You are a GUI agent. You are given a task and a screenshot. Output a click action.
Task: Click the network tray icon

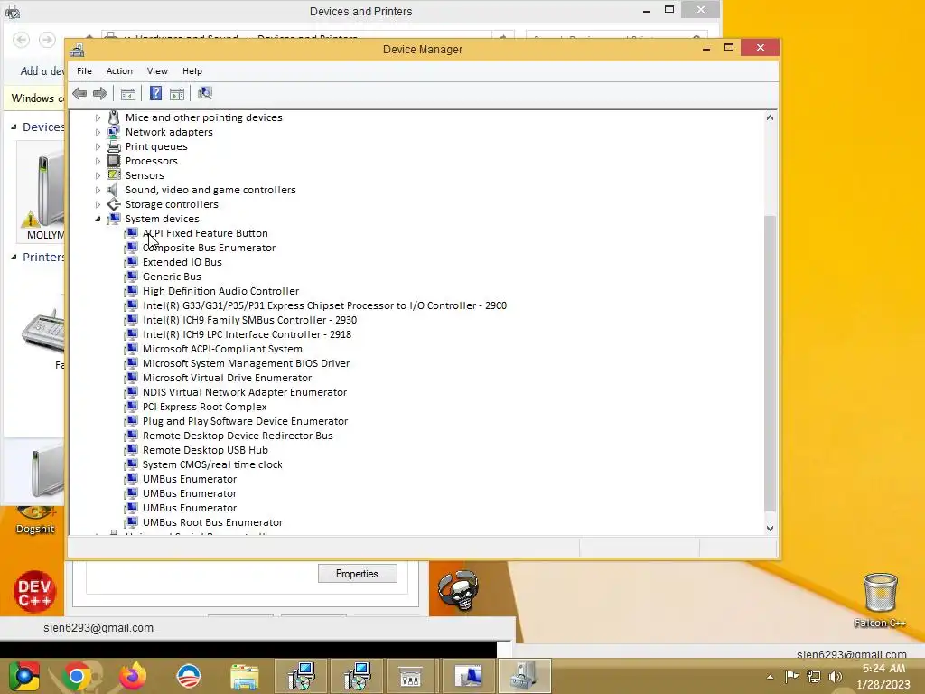pyautogui.click(x=814, y=677)
